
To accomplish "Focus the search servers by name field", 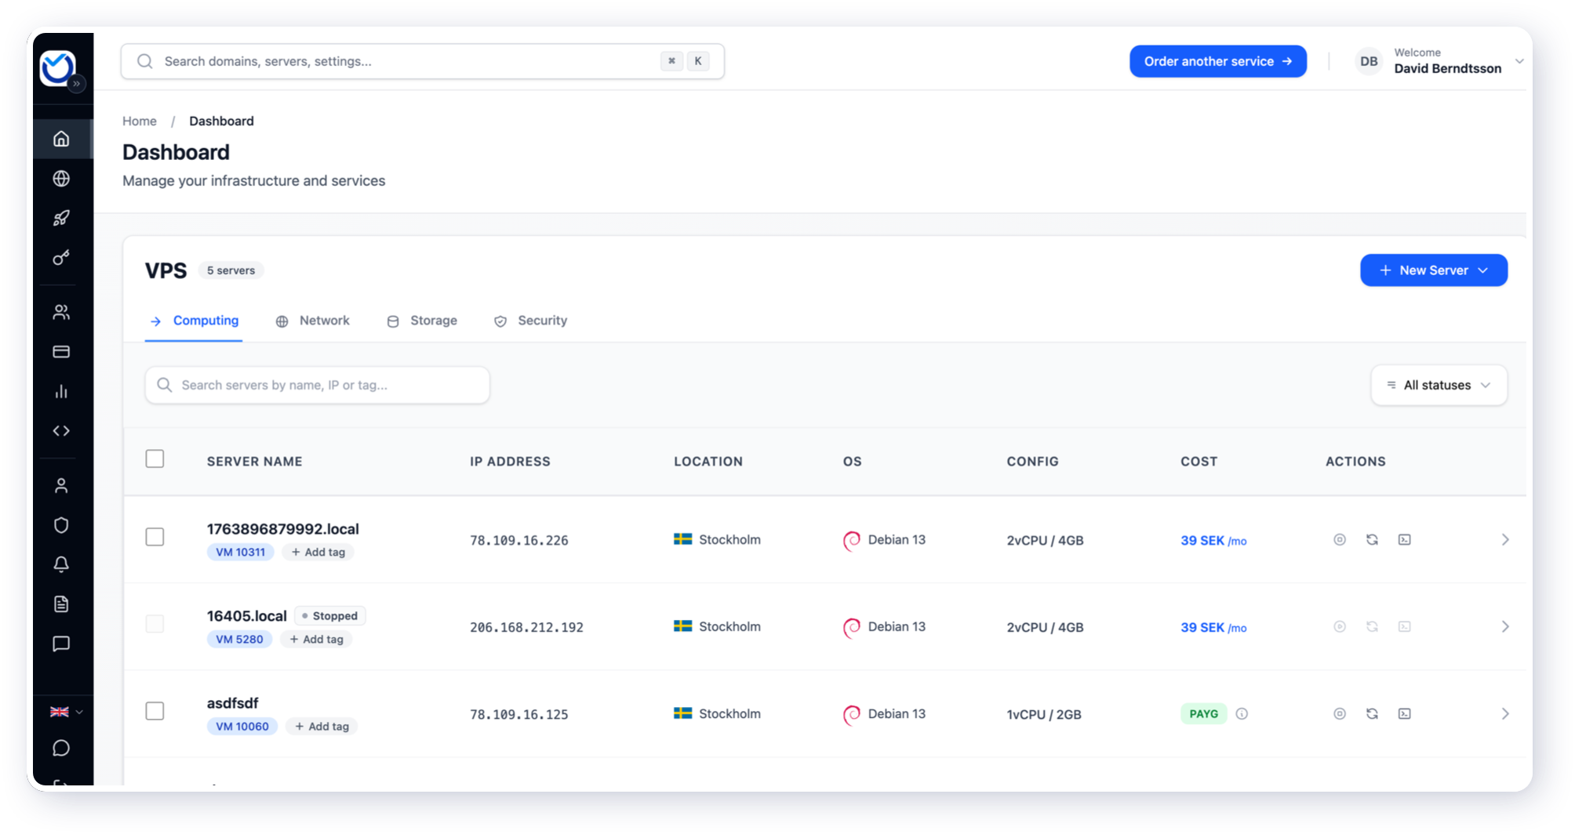I will pyautogui.click(x=318, y=385).
